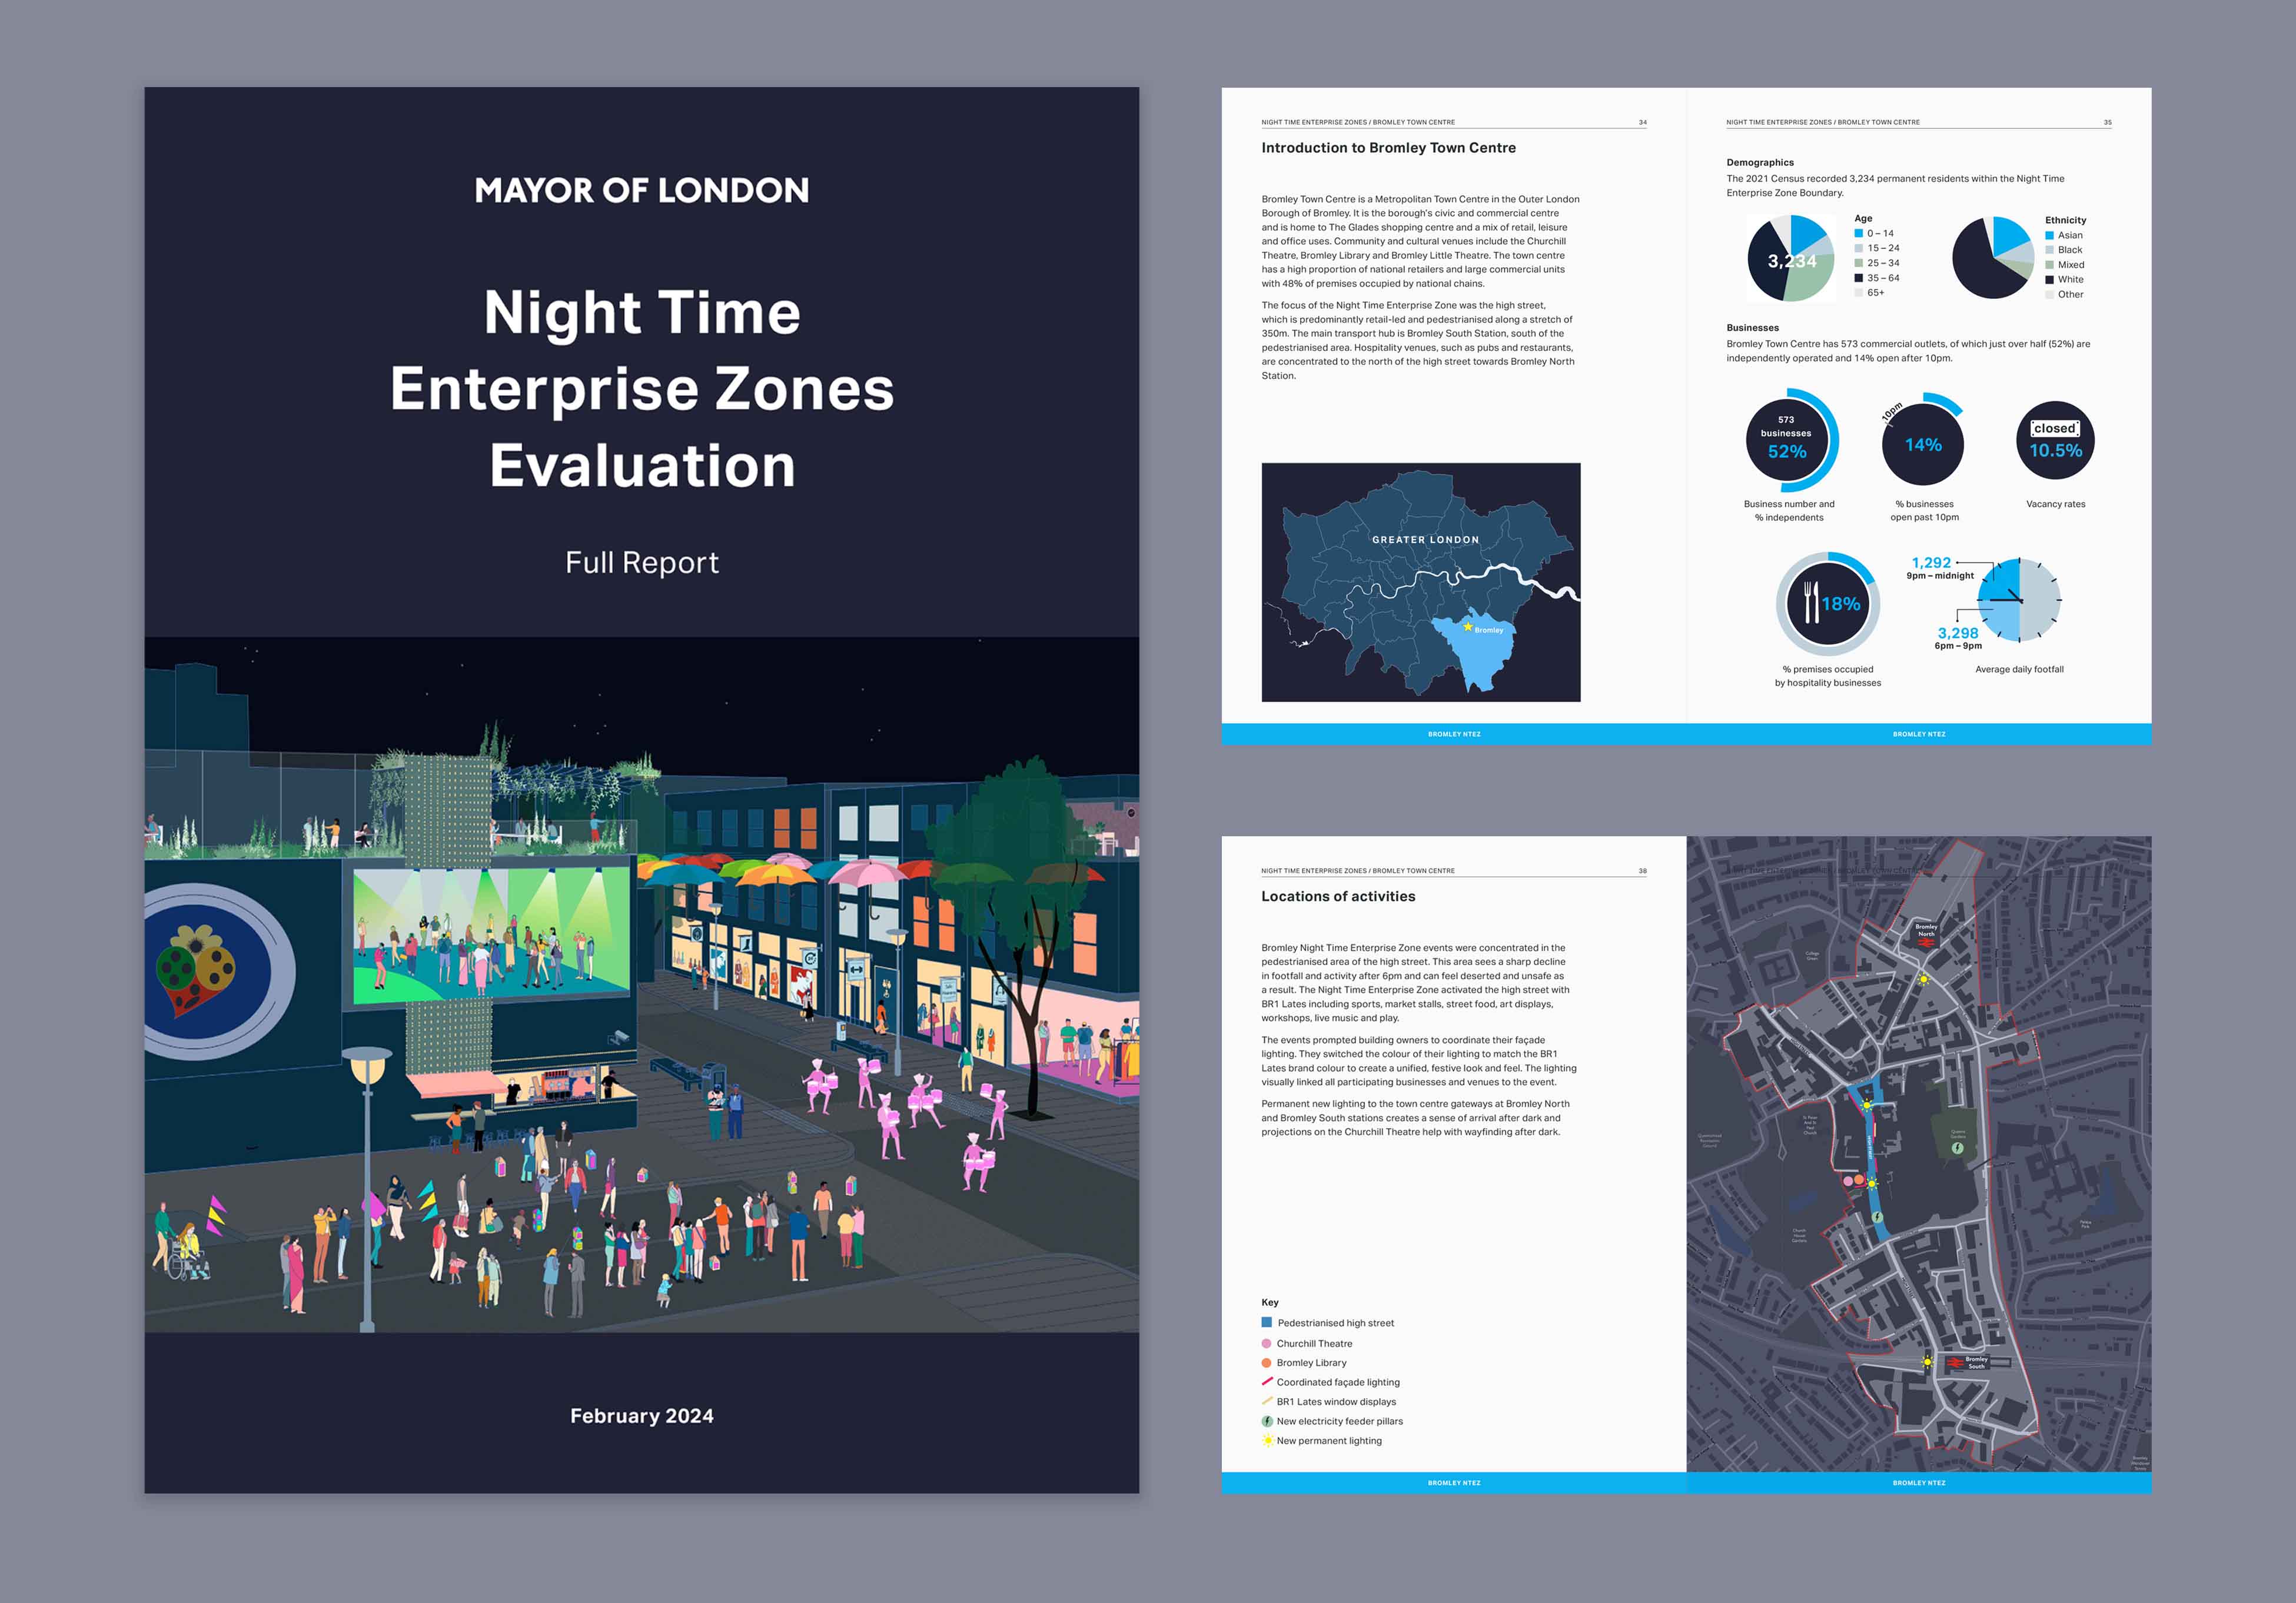Click the yellow star marking Bromley on London map
The image size is (2296, 1603).
pos(1467,627)
